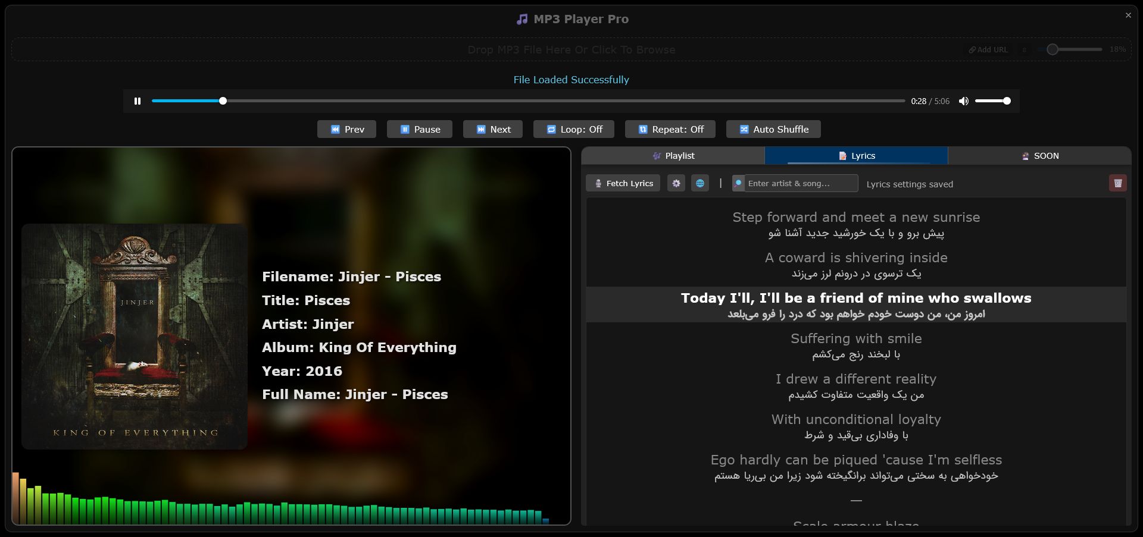Click the globe translation icon
Screen dimensions: 1143x537
coord(700,183)
